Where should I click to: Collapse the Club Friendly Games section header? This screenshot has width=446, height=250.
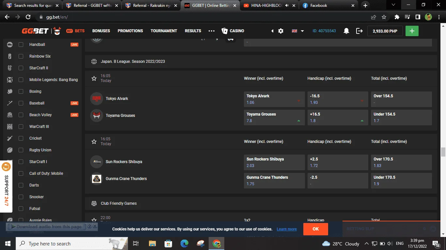pyautogui.click(x=261, y=203)
